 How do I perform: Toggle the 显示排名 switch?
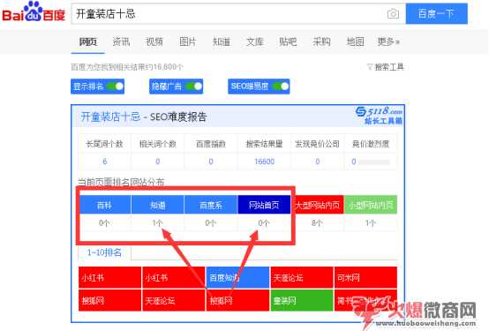115,87
